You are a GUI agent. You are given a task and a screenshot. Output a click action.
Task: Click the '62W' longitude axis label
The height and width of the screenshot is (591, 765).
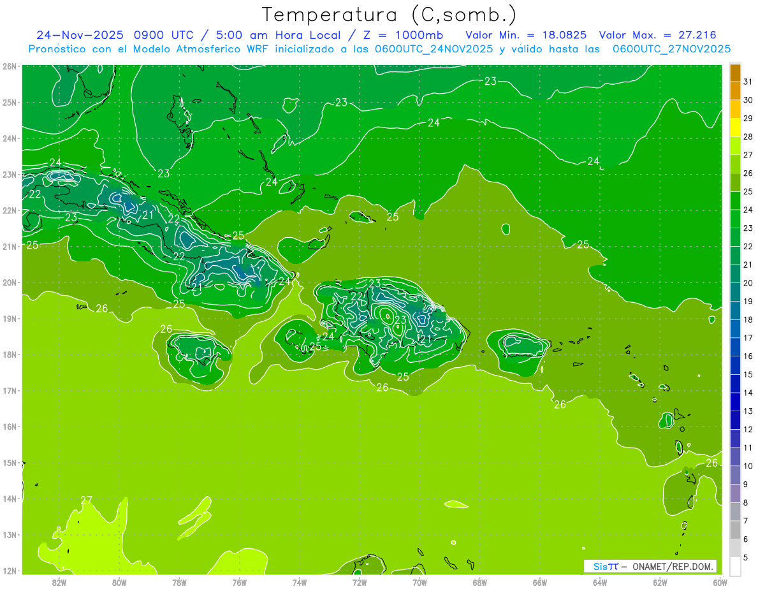tap(659, 582)
